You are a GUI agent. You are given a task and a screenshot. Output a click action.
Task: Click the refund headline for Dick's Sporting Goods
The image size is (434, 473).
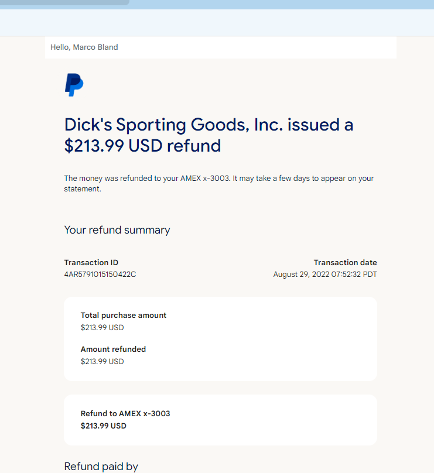tap(209, 135)
